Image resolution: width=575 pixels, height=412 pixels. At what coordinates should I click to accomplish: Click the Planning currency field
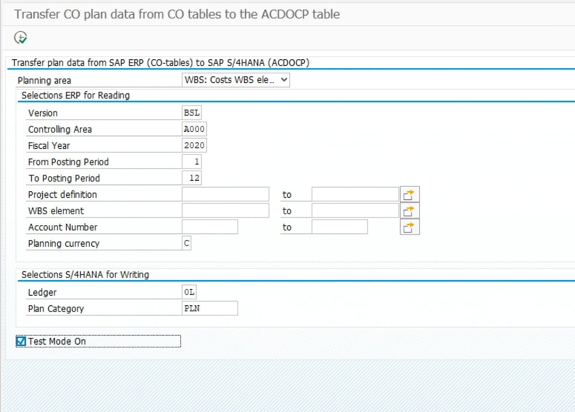(186, 243)
